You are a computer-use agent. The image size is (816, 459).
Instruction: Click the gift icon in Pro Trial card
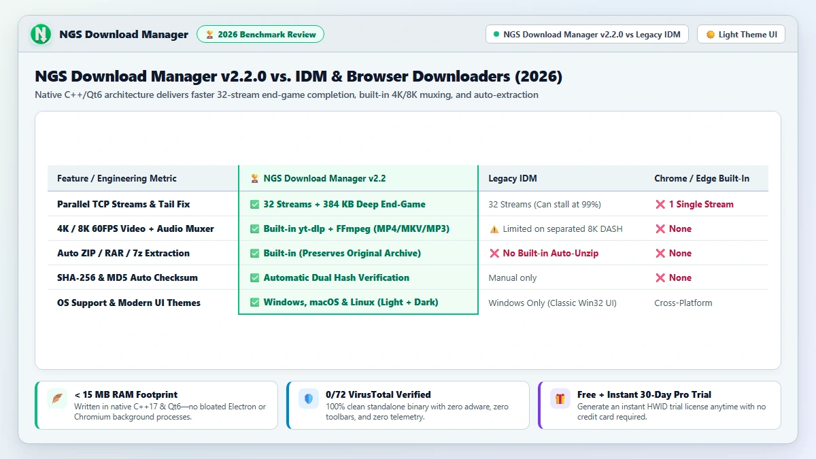click(x=560, y=398)
